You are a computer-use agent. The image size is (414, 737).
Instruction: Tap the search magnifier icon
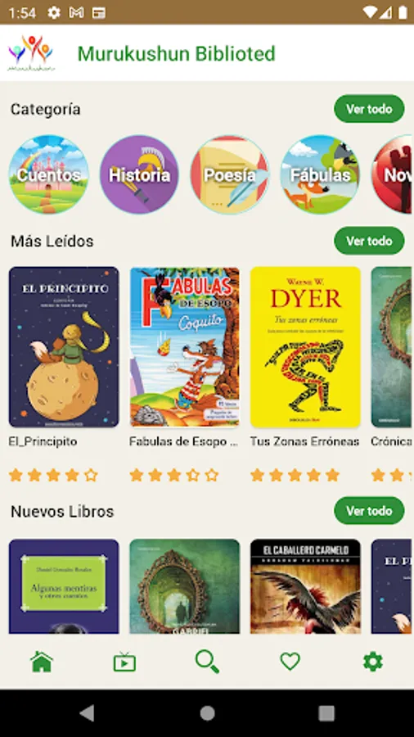[x=207, y=662]
